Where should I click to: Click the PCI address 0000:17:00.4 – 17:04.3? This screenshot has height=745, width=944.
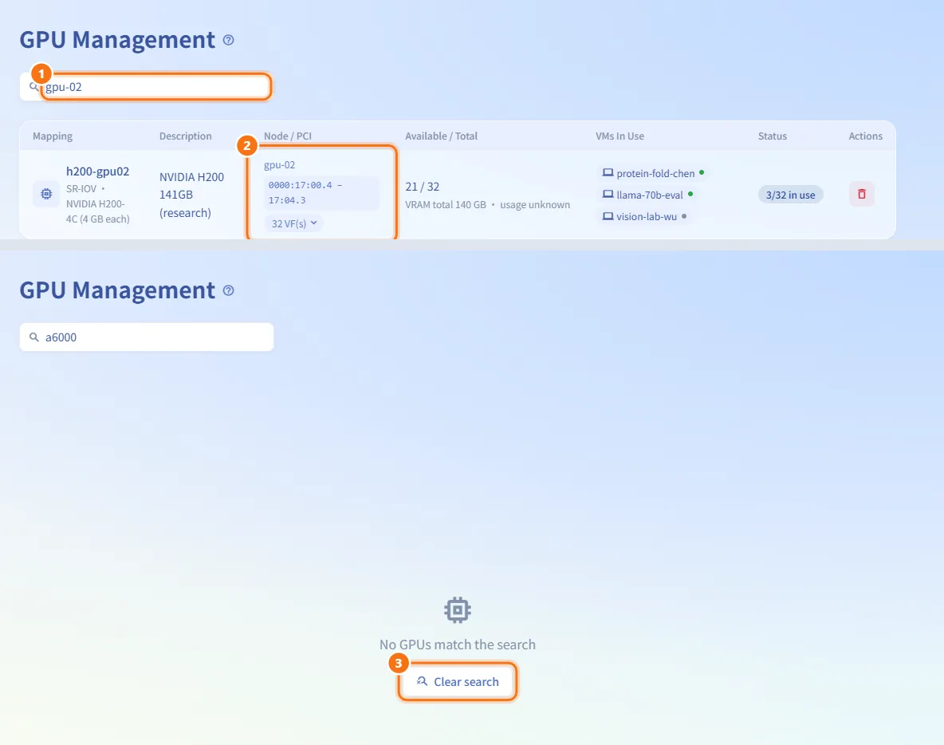point(322,193)
